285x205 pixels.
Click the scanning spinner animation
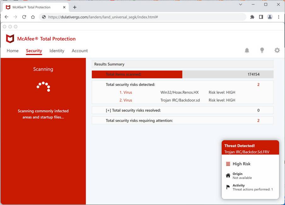[x=43, y=87]
